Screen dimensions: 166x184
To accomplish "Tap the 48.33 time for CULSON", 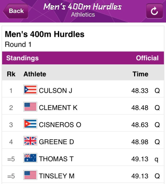I will 140,91.
